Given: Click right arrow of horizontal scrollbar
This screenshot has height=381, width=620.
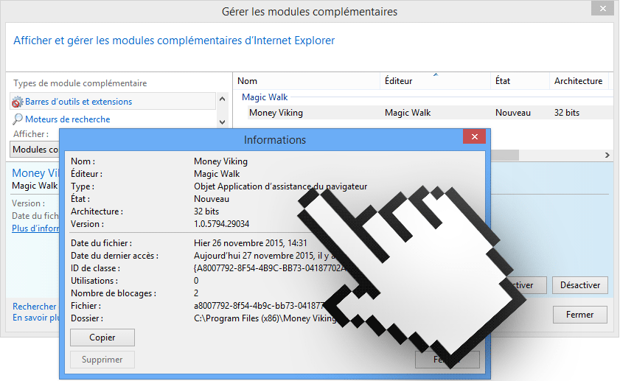Looking at the screenshot, I should 607,155.
